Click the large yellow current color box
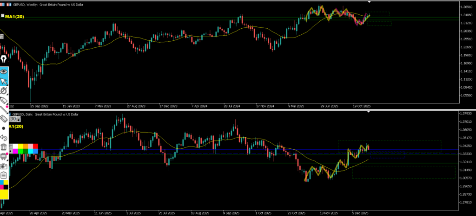Screen dimensions: 476x216 [x=4, y=196]
